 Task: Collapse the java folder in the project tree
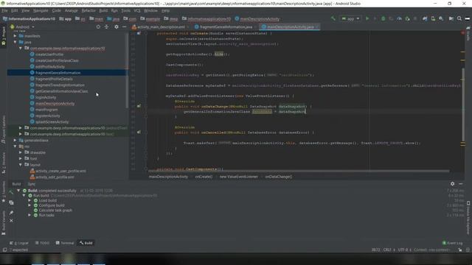15,42
